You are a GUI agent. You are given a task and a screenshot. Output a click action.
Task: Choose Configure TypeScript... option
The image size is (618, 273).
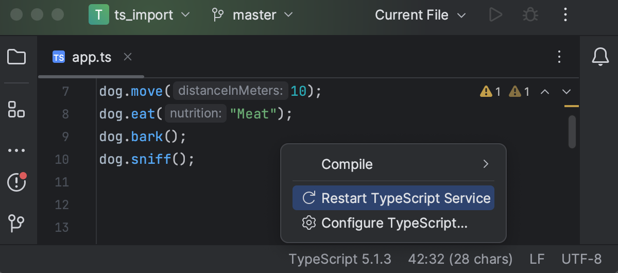393,223
